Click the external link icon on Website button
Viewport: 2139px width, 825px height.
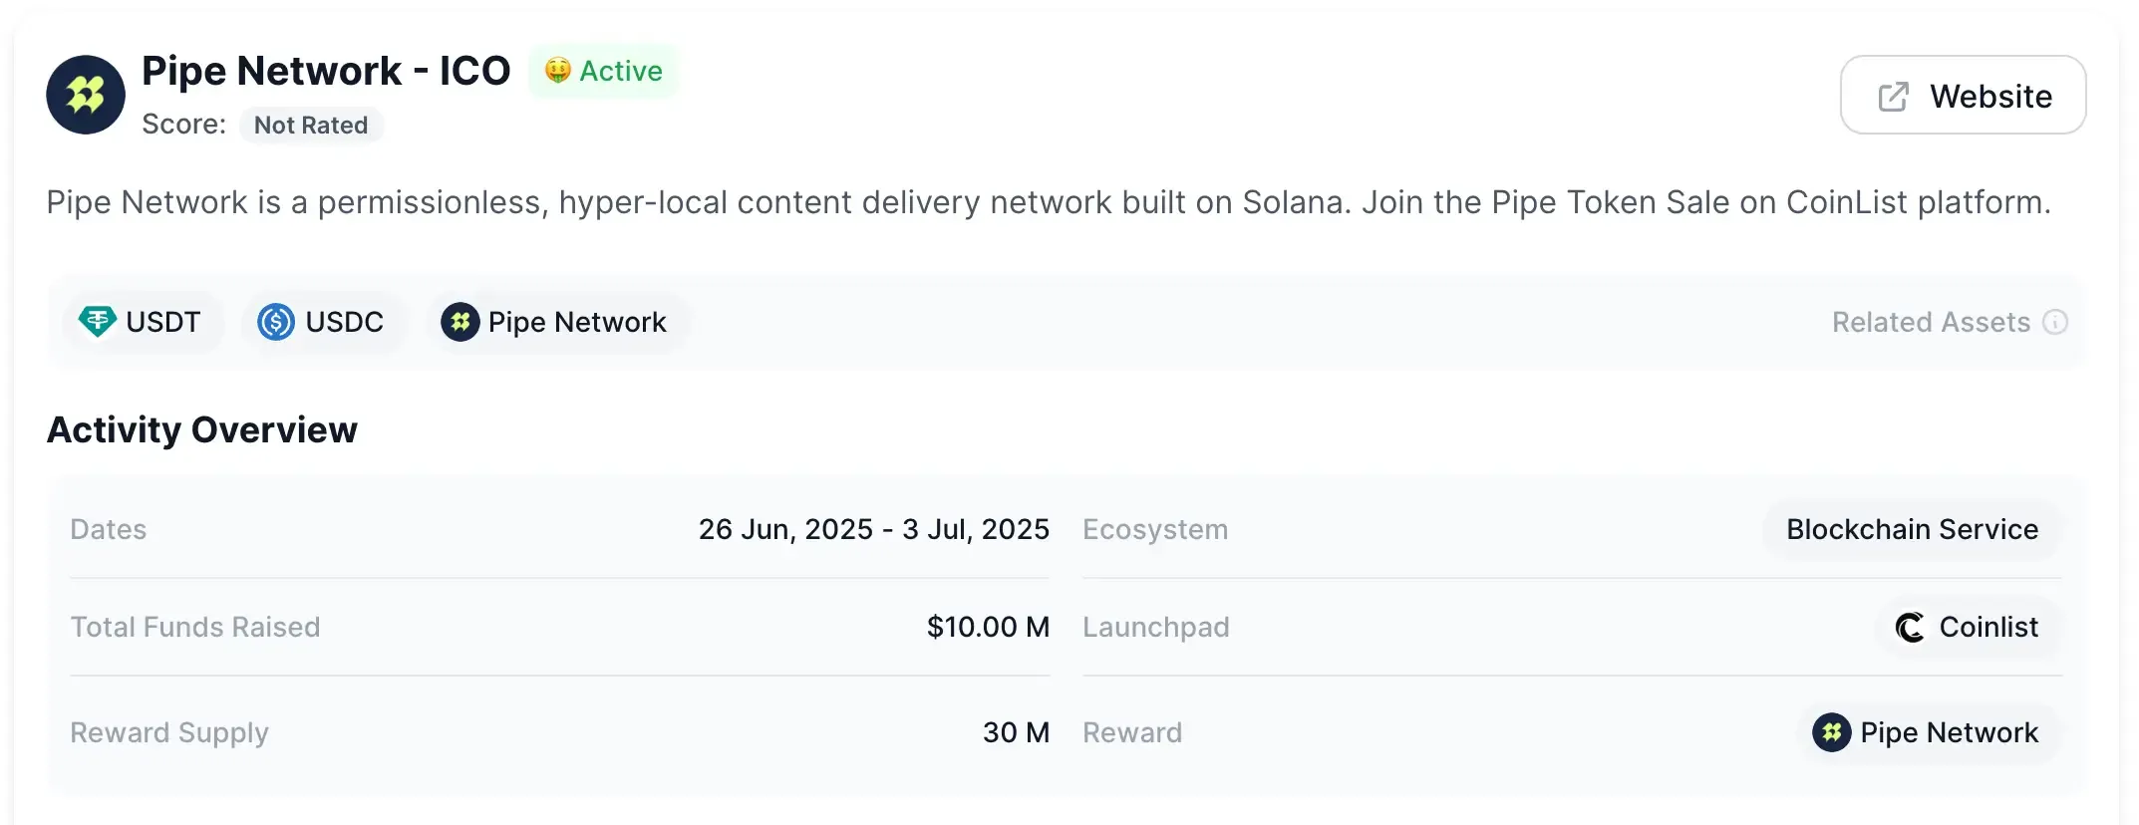coord(1893,95)
